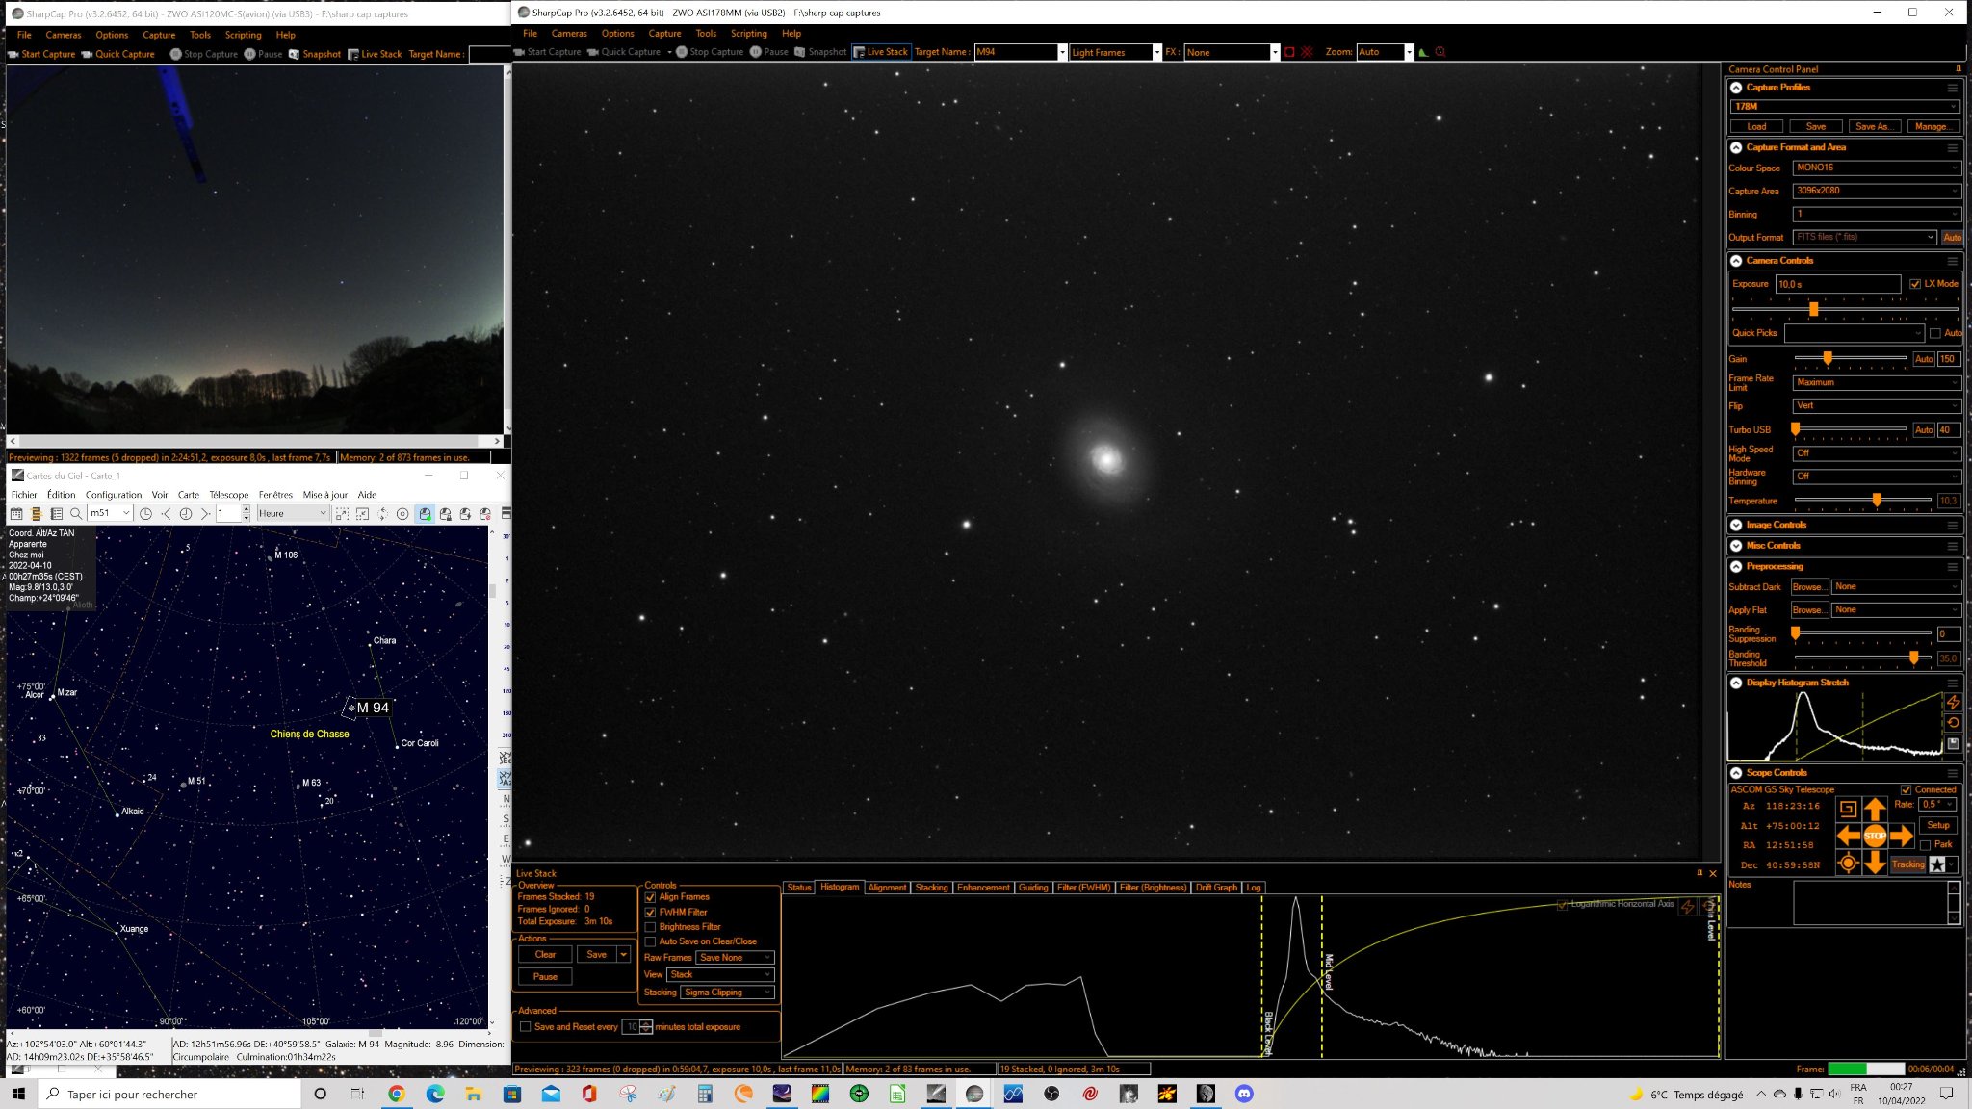Switch to the Alignment tab

[x=887, y=888]
